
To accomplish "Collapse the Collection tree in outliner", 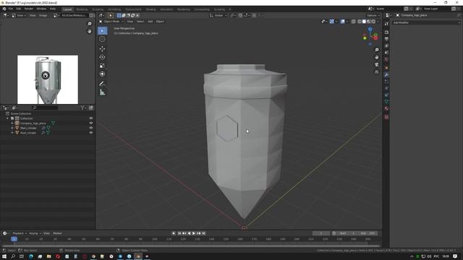I will (8, 118).
